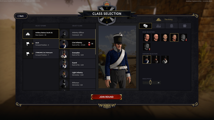This screenshot has width=214, height=120.
Task: Pick the Rifleman class
Action: pyautogui.click(x=77, y=84)
